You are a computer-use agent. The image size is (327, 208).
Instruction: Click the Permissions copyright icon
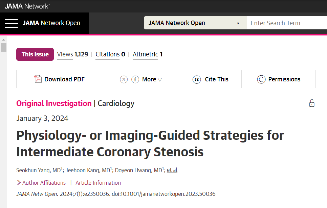(261, 79)
